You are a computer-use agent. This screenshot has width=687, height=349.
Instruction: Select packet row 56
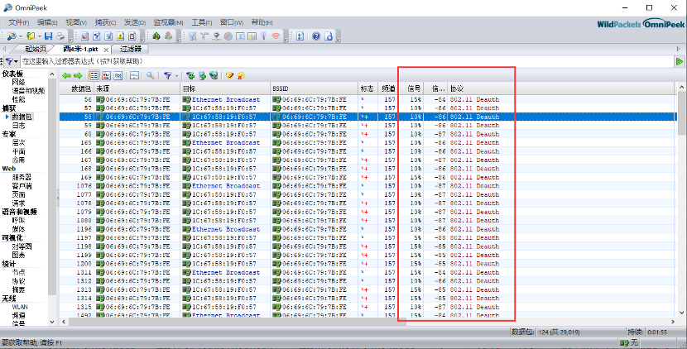point(368,99)
